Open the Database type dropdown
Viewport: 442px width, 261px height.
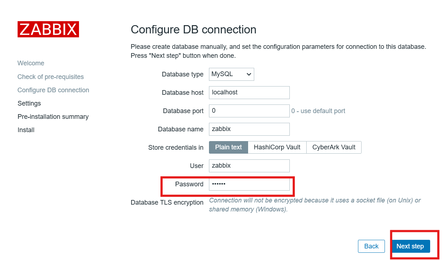pyautogui.click(x=231, y=74)
